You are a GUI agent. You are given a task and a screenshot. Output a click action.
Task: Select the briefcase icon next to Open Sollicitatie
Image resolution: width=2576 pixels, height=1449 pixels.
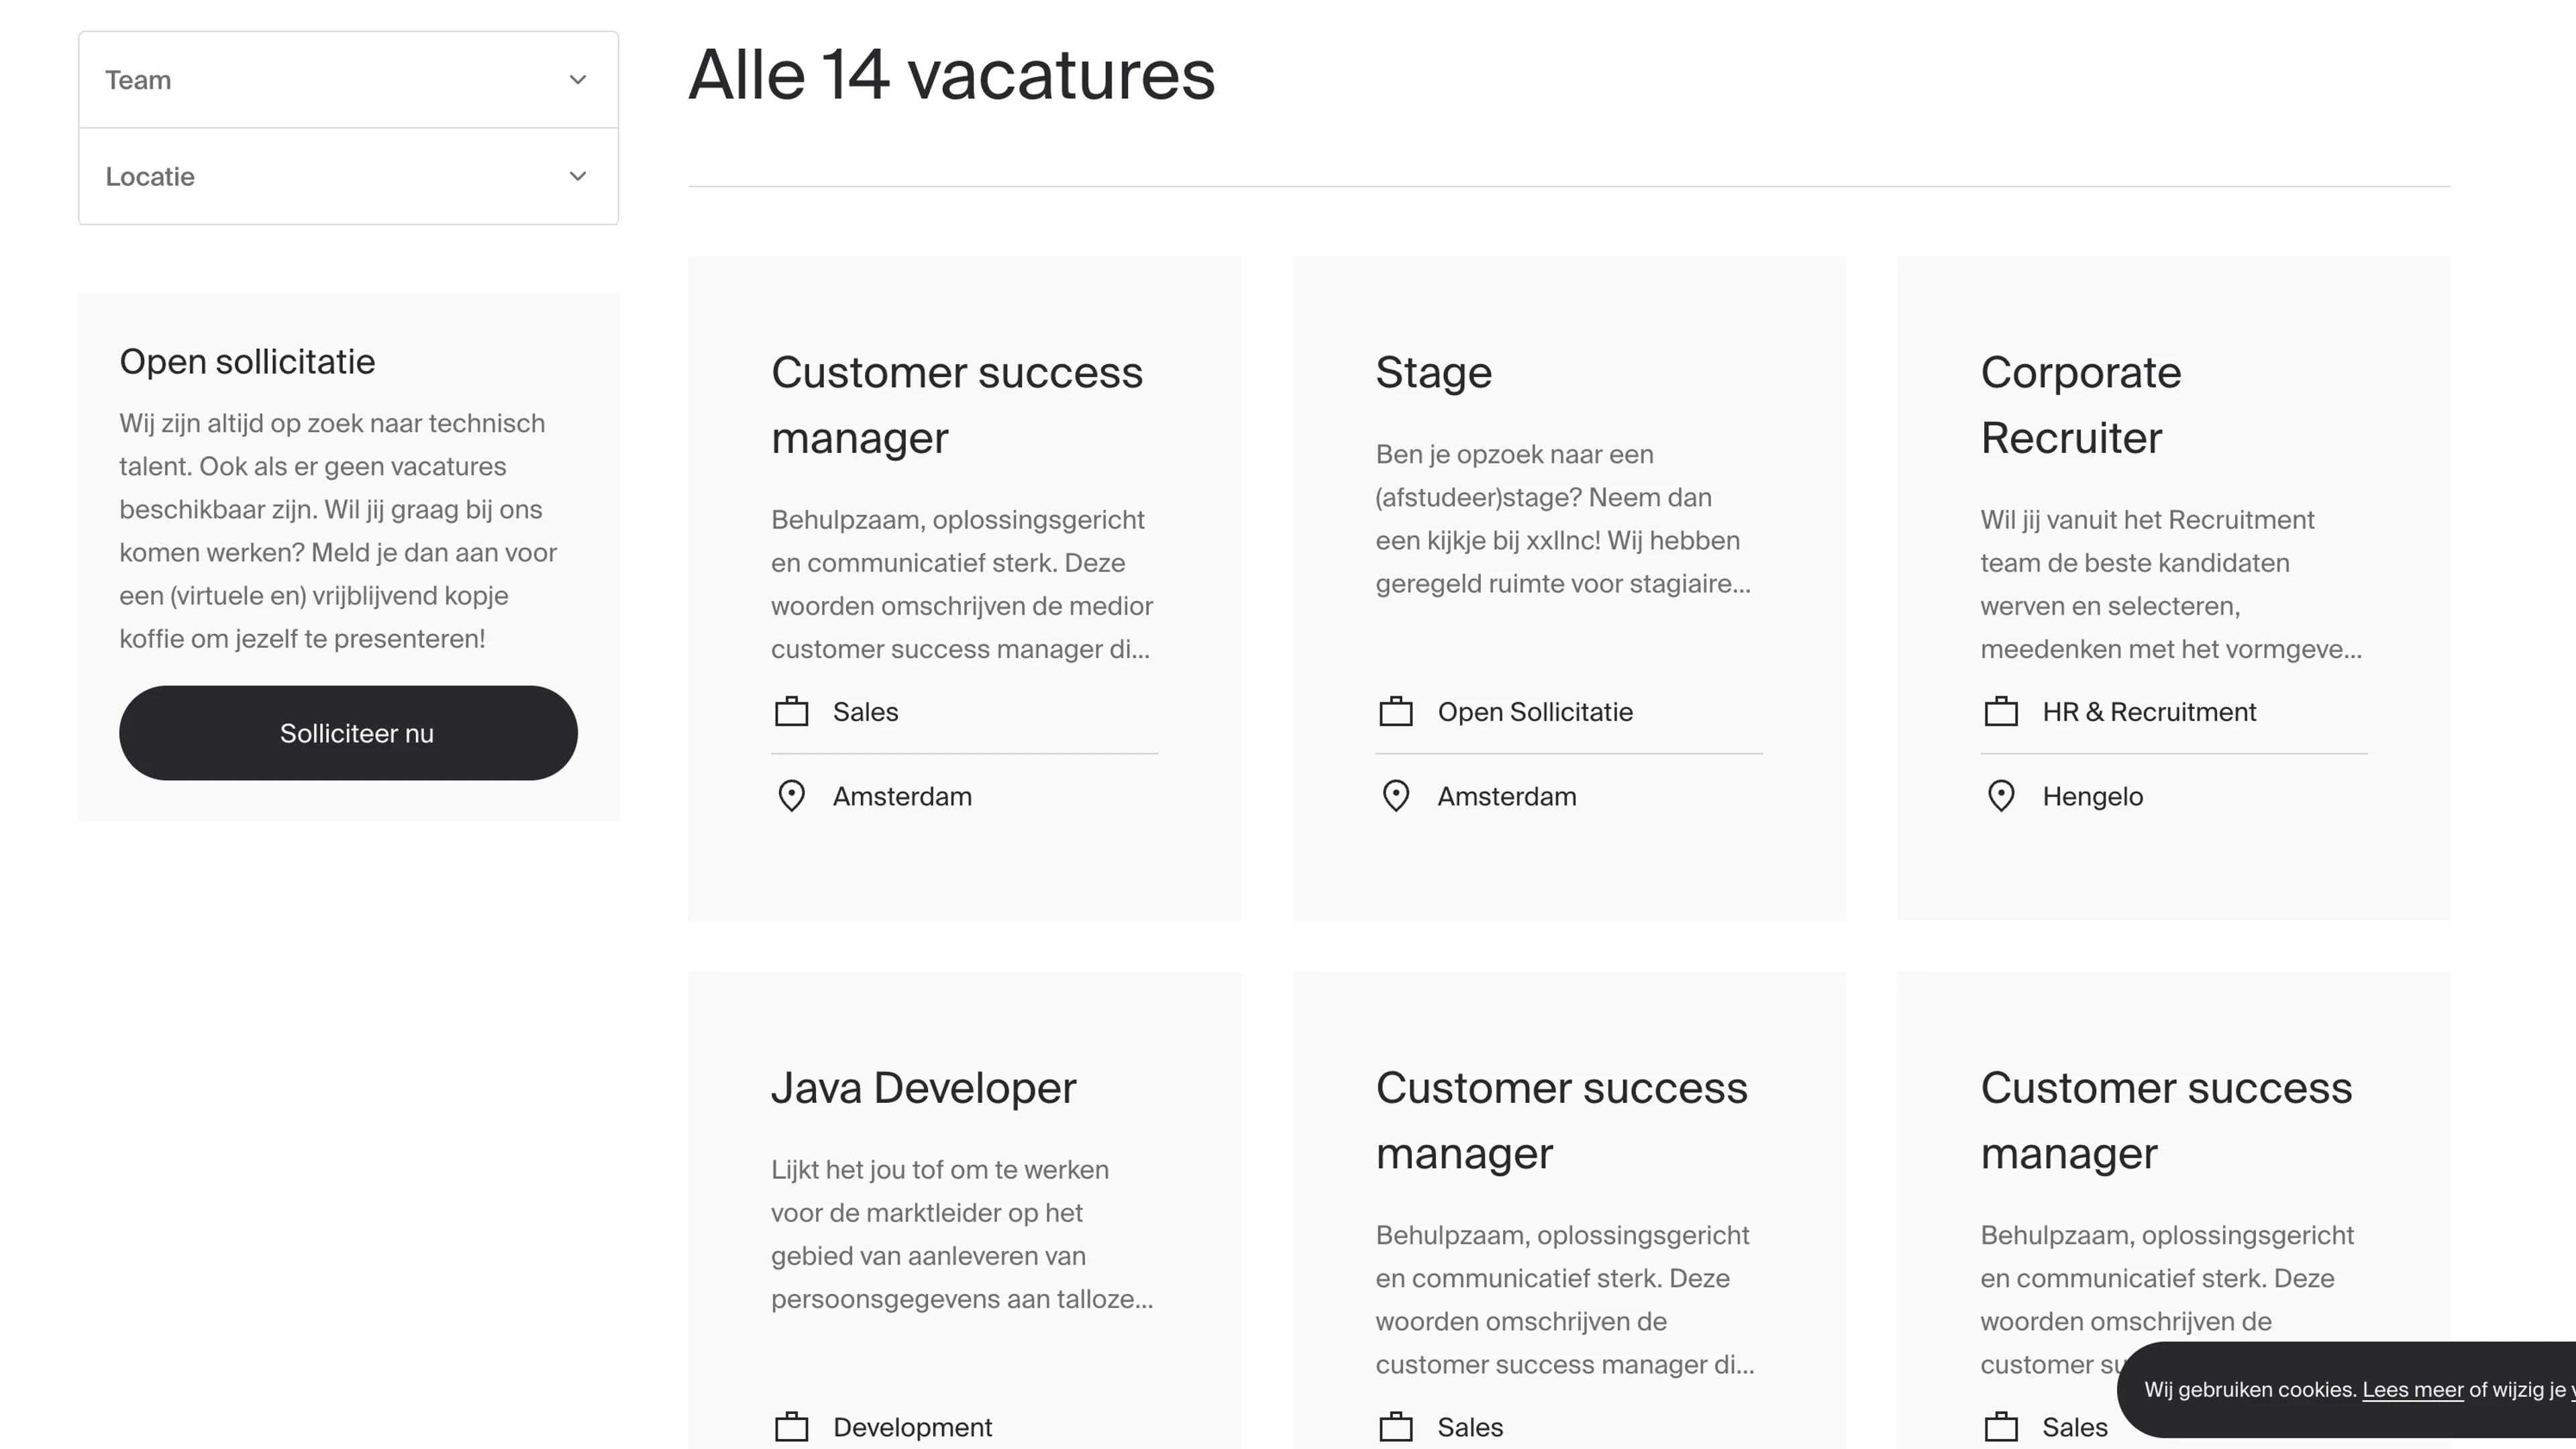pos(1397,711)
